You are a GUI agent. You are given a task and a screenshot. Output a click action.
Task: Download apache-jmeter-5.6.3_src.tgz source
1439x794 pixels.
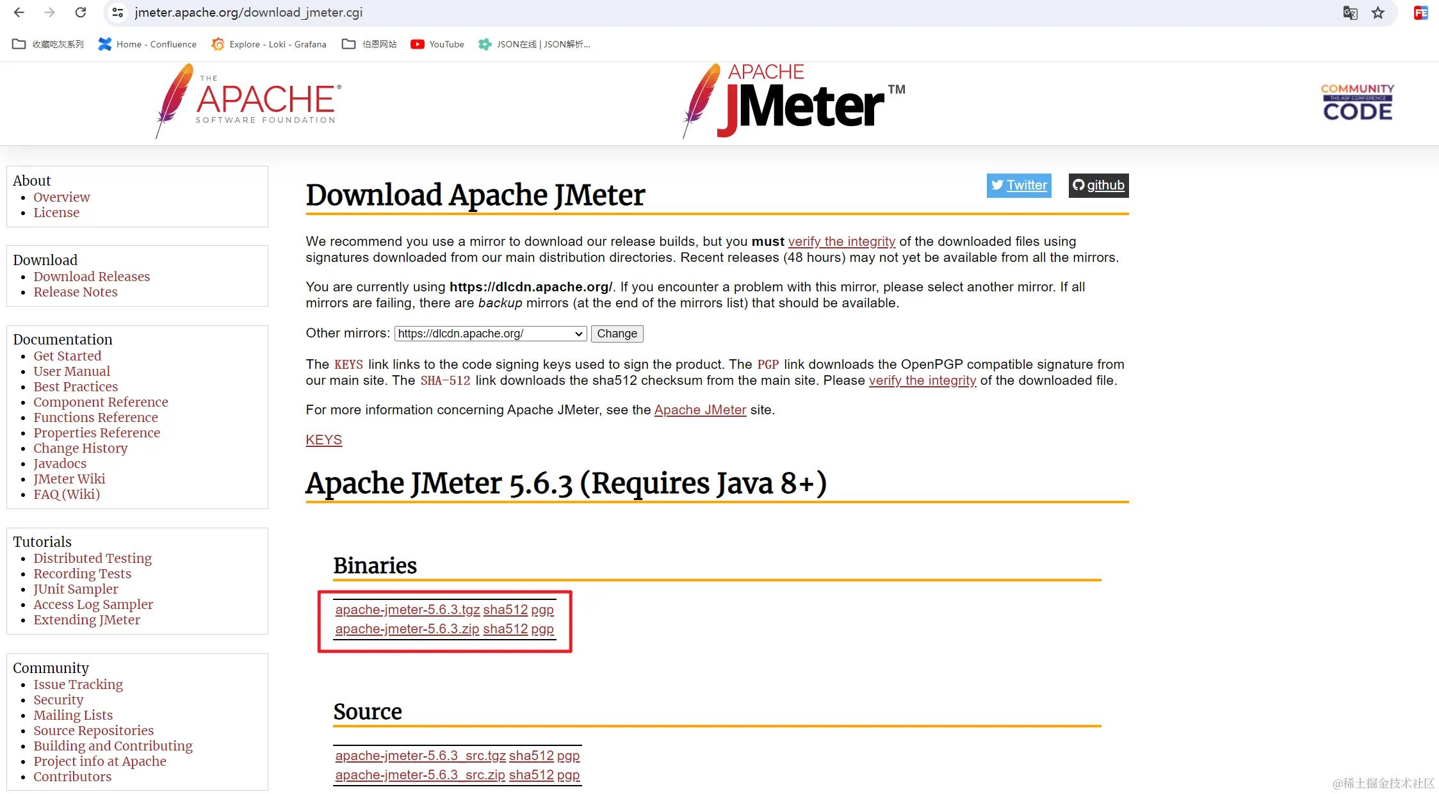pos(420,756)
